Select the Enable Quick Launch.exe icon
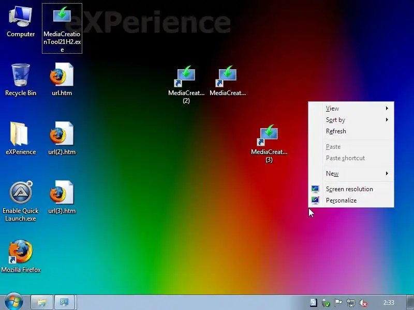The height and width of the screenshot is (310, 414). pyautogui.click(x=21, y=201)
